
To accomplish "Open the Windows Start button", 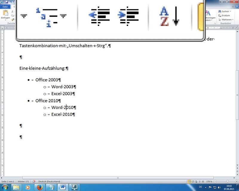I will click(5, 187).
